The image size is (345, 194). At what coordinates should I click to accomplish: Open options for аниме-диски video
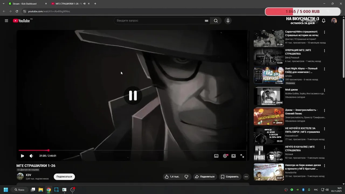(325, 166)
